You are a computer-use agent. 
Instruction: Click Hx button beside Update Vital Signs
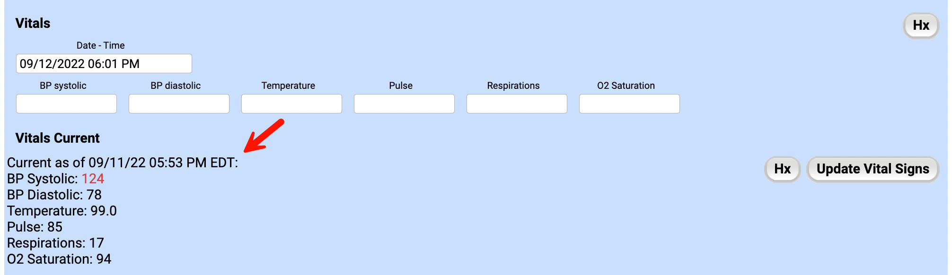coord(782,169)
